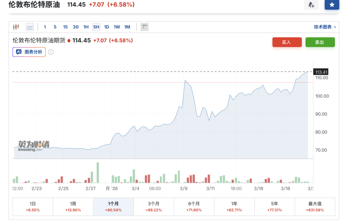Toggle the star watchlist button

tap(332, 5)
